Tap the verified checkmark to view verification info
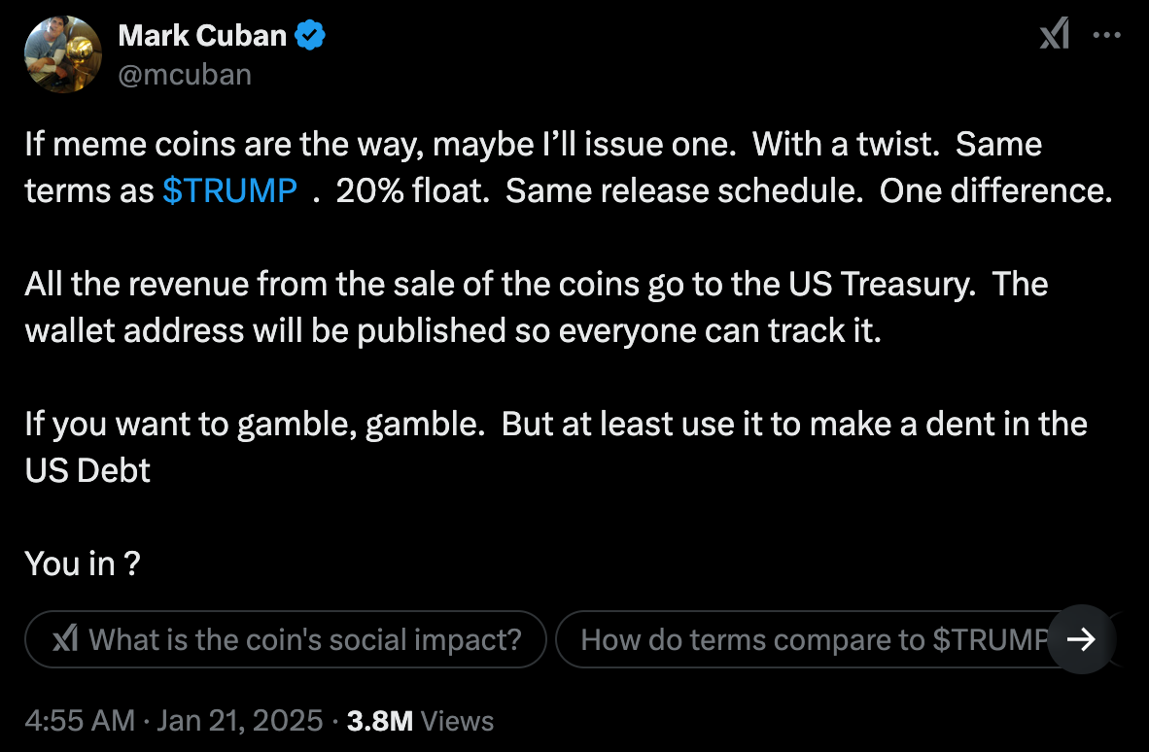Screen dimensions: 1149x752 (309, 35)
